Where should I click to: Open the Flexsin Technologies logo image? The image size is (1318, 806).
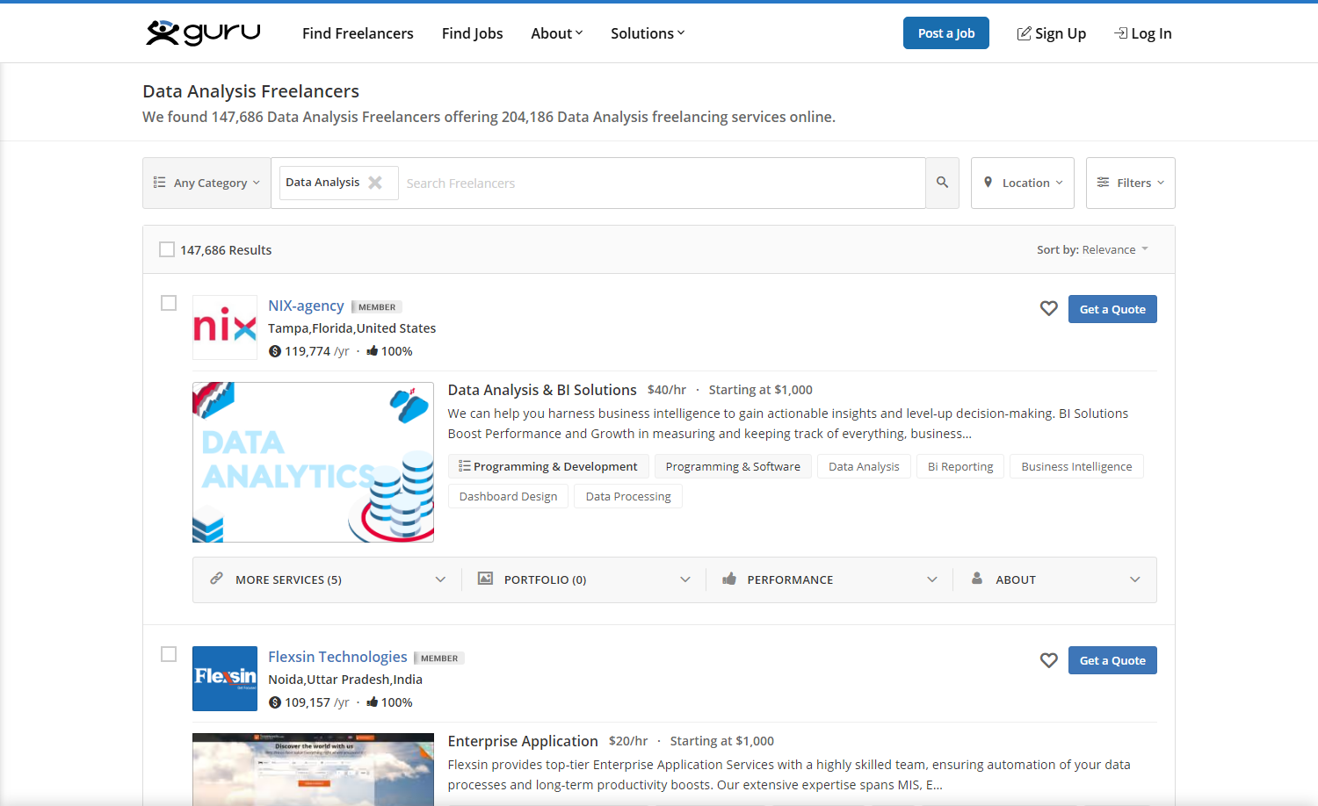(x=225, y=679)
